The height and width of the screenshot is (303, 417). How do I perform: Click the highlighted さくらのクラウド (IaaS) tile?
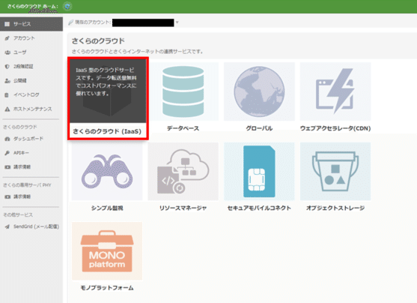click(108, 98)
